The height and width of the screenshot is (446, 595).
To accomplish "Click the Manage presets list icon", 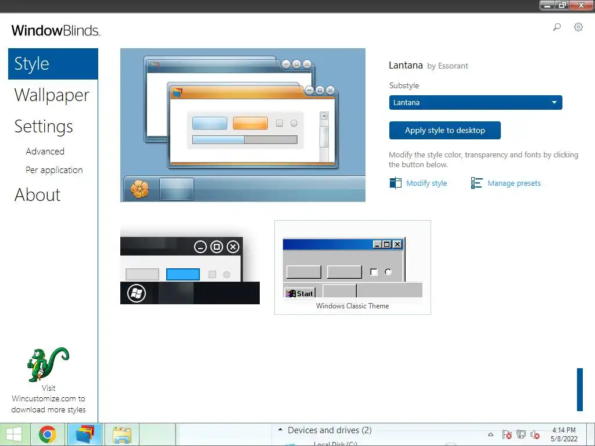I will 476,183.
